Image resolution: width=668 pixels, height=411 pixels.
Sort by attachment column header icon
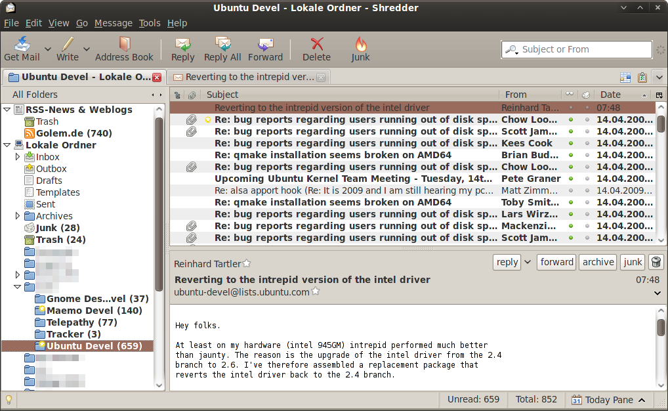tap(192, 95)
